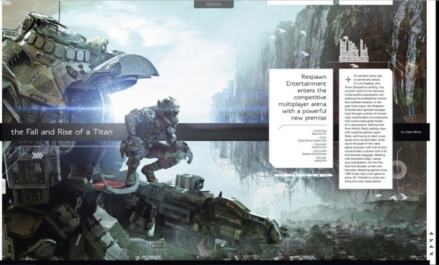Click the "DEVELOPER" label in the info box
This screenshot has width=439, height=265.
pyautogui.click(x=319, y=151)
